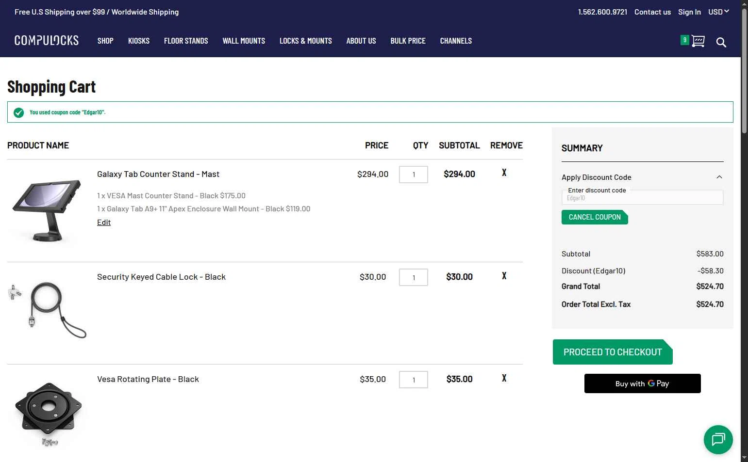Remove Vesa Rotating Plate from cart
The image size is (748, 462).
504,378
